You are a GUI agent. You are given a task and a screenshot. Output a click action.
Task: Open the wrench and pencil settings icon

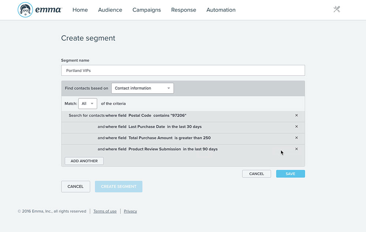337,9
